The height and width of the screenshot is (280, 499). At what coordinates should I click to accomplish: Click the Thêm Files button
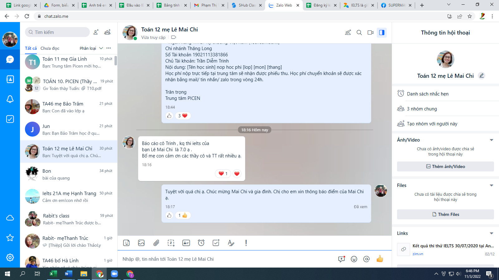pos(445,214)
